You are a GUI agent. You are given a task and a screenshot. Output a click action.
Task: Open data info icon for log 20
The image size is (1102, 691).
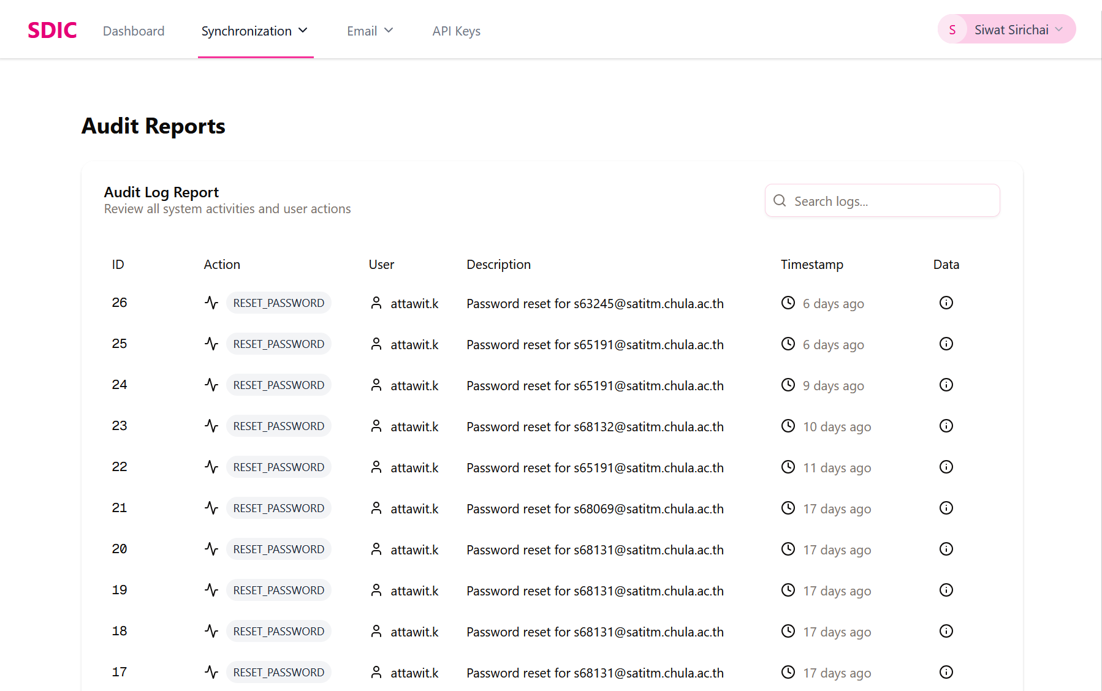946,549
